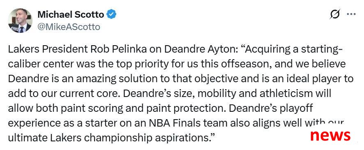Open Michael Scotto's profile picture
Screen dimensions: 364x150
point(20,21)
